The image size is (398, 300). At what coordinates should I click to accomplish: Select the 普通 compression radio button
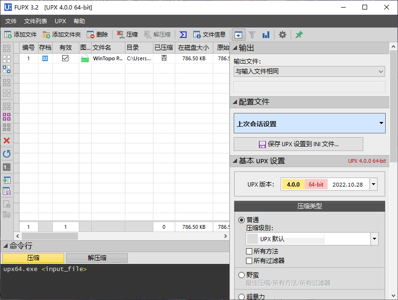click(241, 220)
